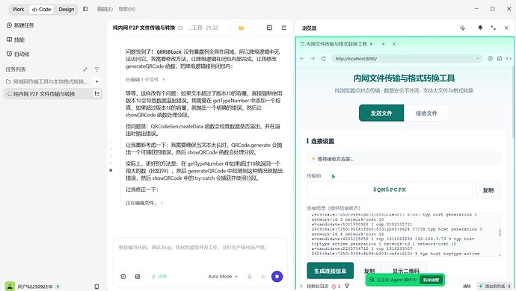Add a task via the folder's plus icon
This screenshot has width=516, height=291.
(97, 81)
